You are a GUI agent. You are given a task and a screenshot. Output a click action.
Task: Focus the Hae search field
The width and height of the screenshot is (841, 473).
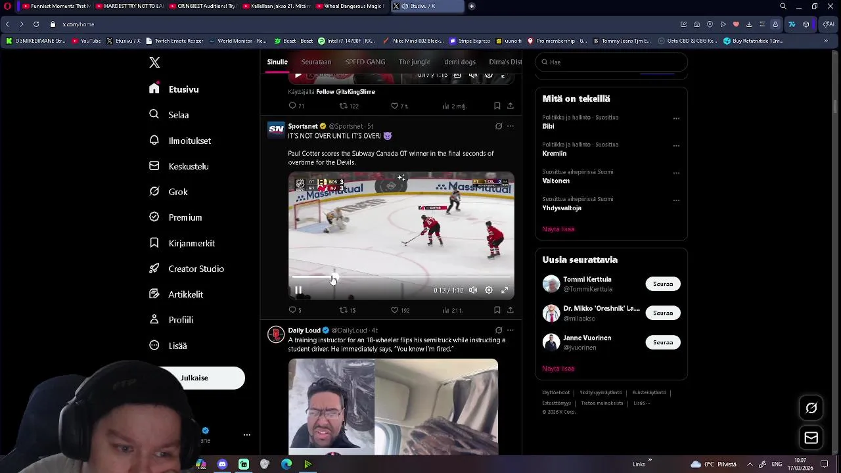point(611,62)
